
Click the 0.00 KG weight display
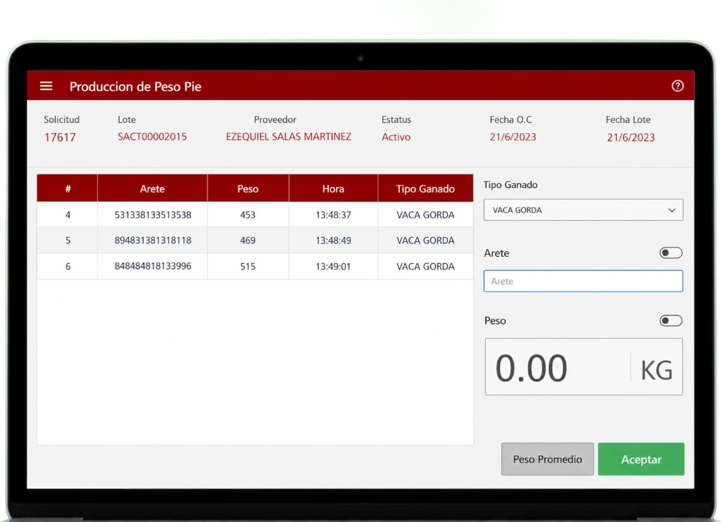(584, 367)
